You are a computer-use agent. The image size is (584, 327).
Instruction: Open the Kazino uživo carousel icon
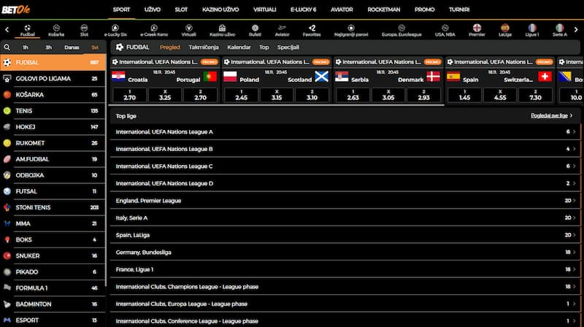click(x=222, y=28)
